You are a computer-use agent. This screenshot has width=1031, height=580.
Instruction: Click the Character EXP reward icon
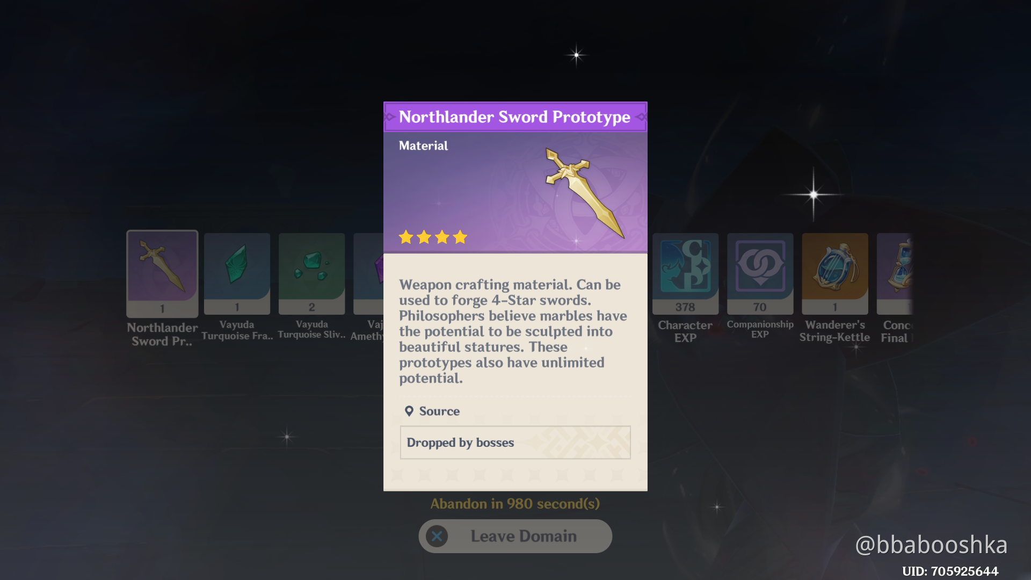point(685,273)
